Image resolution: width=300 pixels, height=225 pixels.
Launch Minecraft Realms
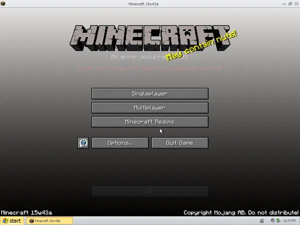(150, 122)
